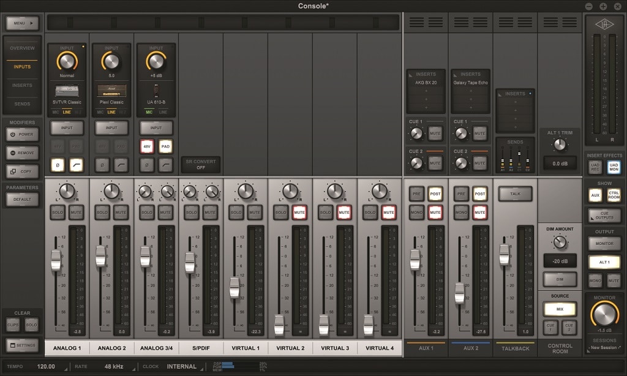
Task: Open the SVTVR Classic plug-in thumbnail
Action: tap(67, 91)
